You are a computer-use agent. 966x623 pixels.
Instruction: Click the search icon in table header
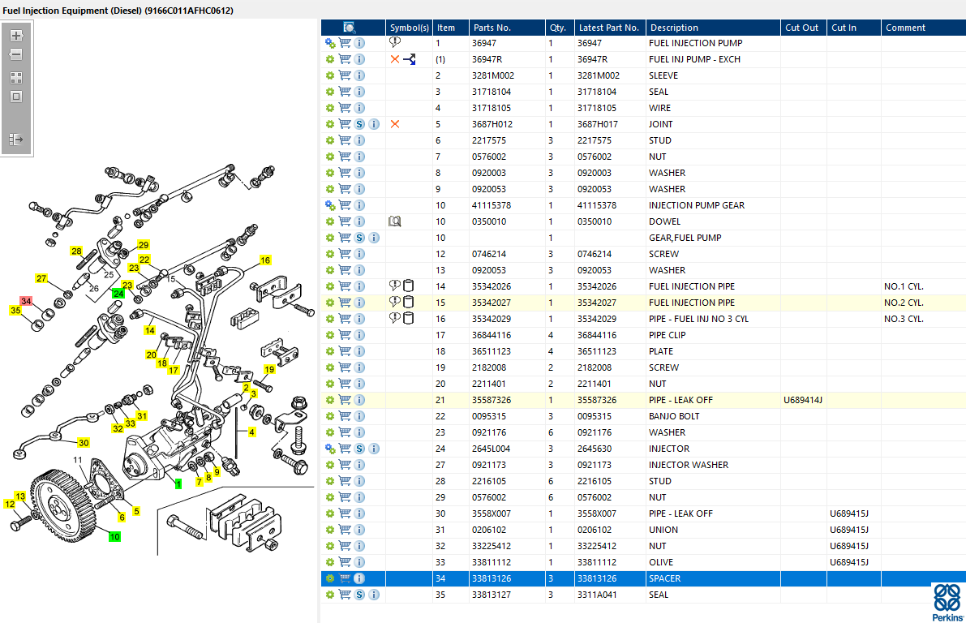350,27
